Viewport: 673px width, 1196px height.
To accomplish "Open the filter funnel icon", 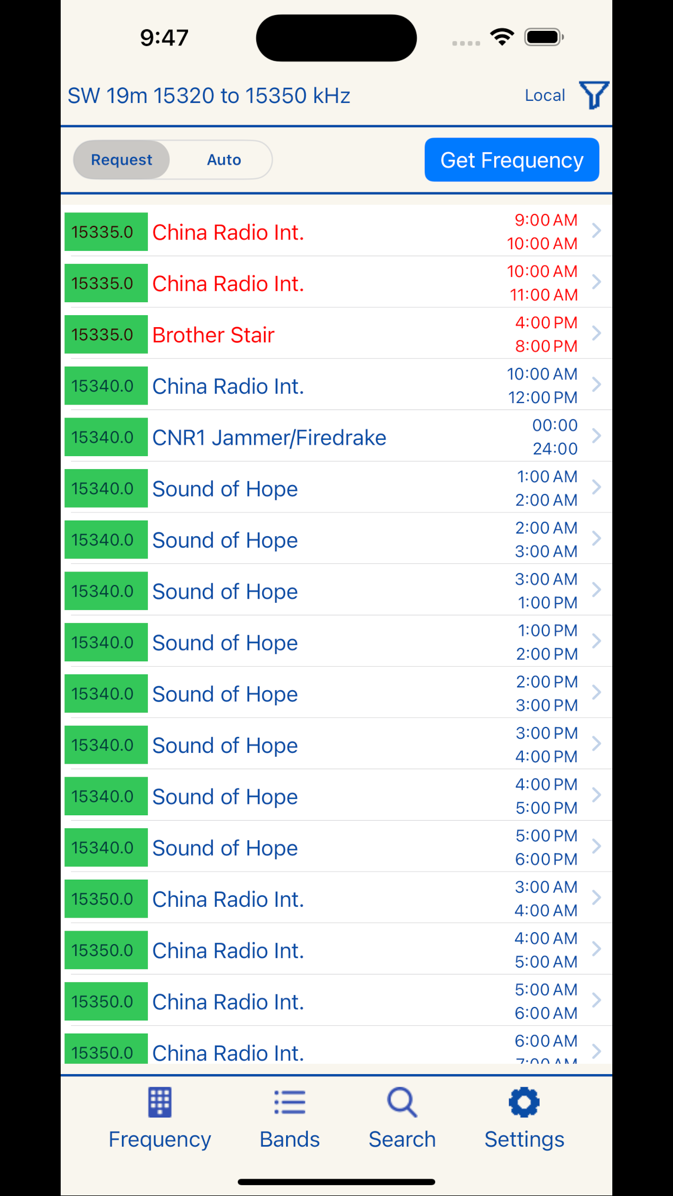I will (594, 95).
